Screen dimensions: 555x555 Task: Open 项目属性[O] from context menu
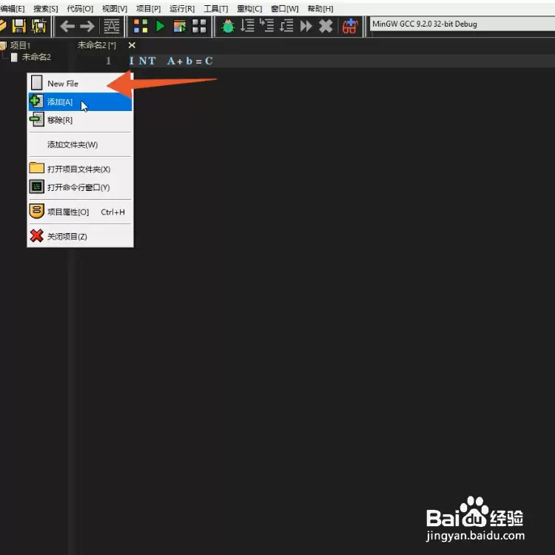point(80,212)
